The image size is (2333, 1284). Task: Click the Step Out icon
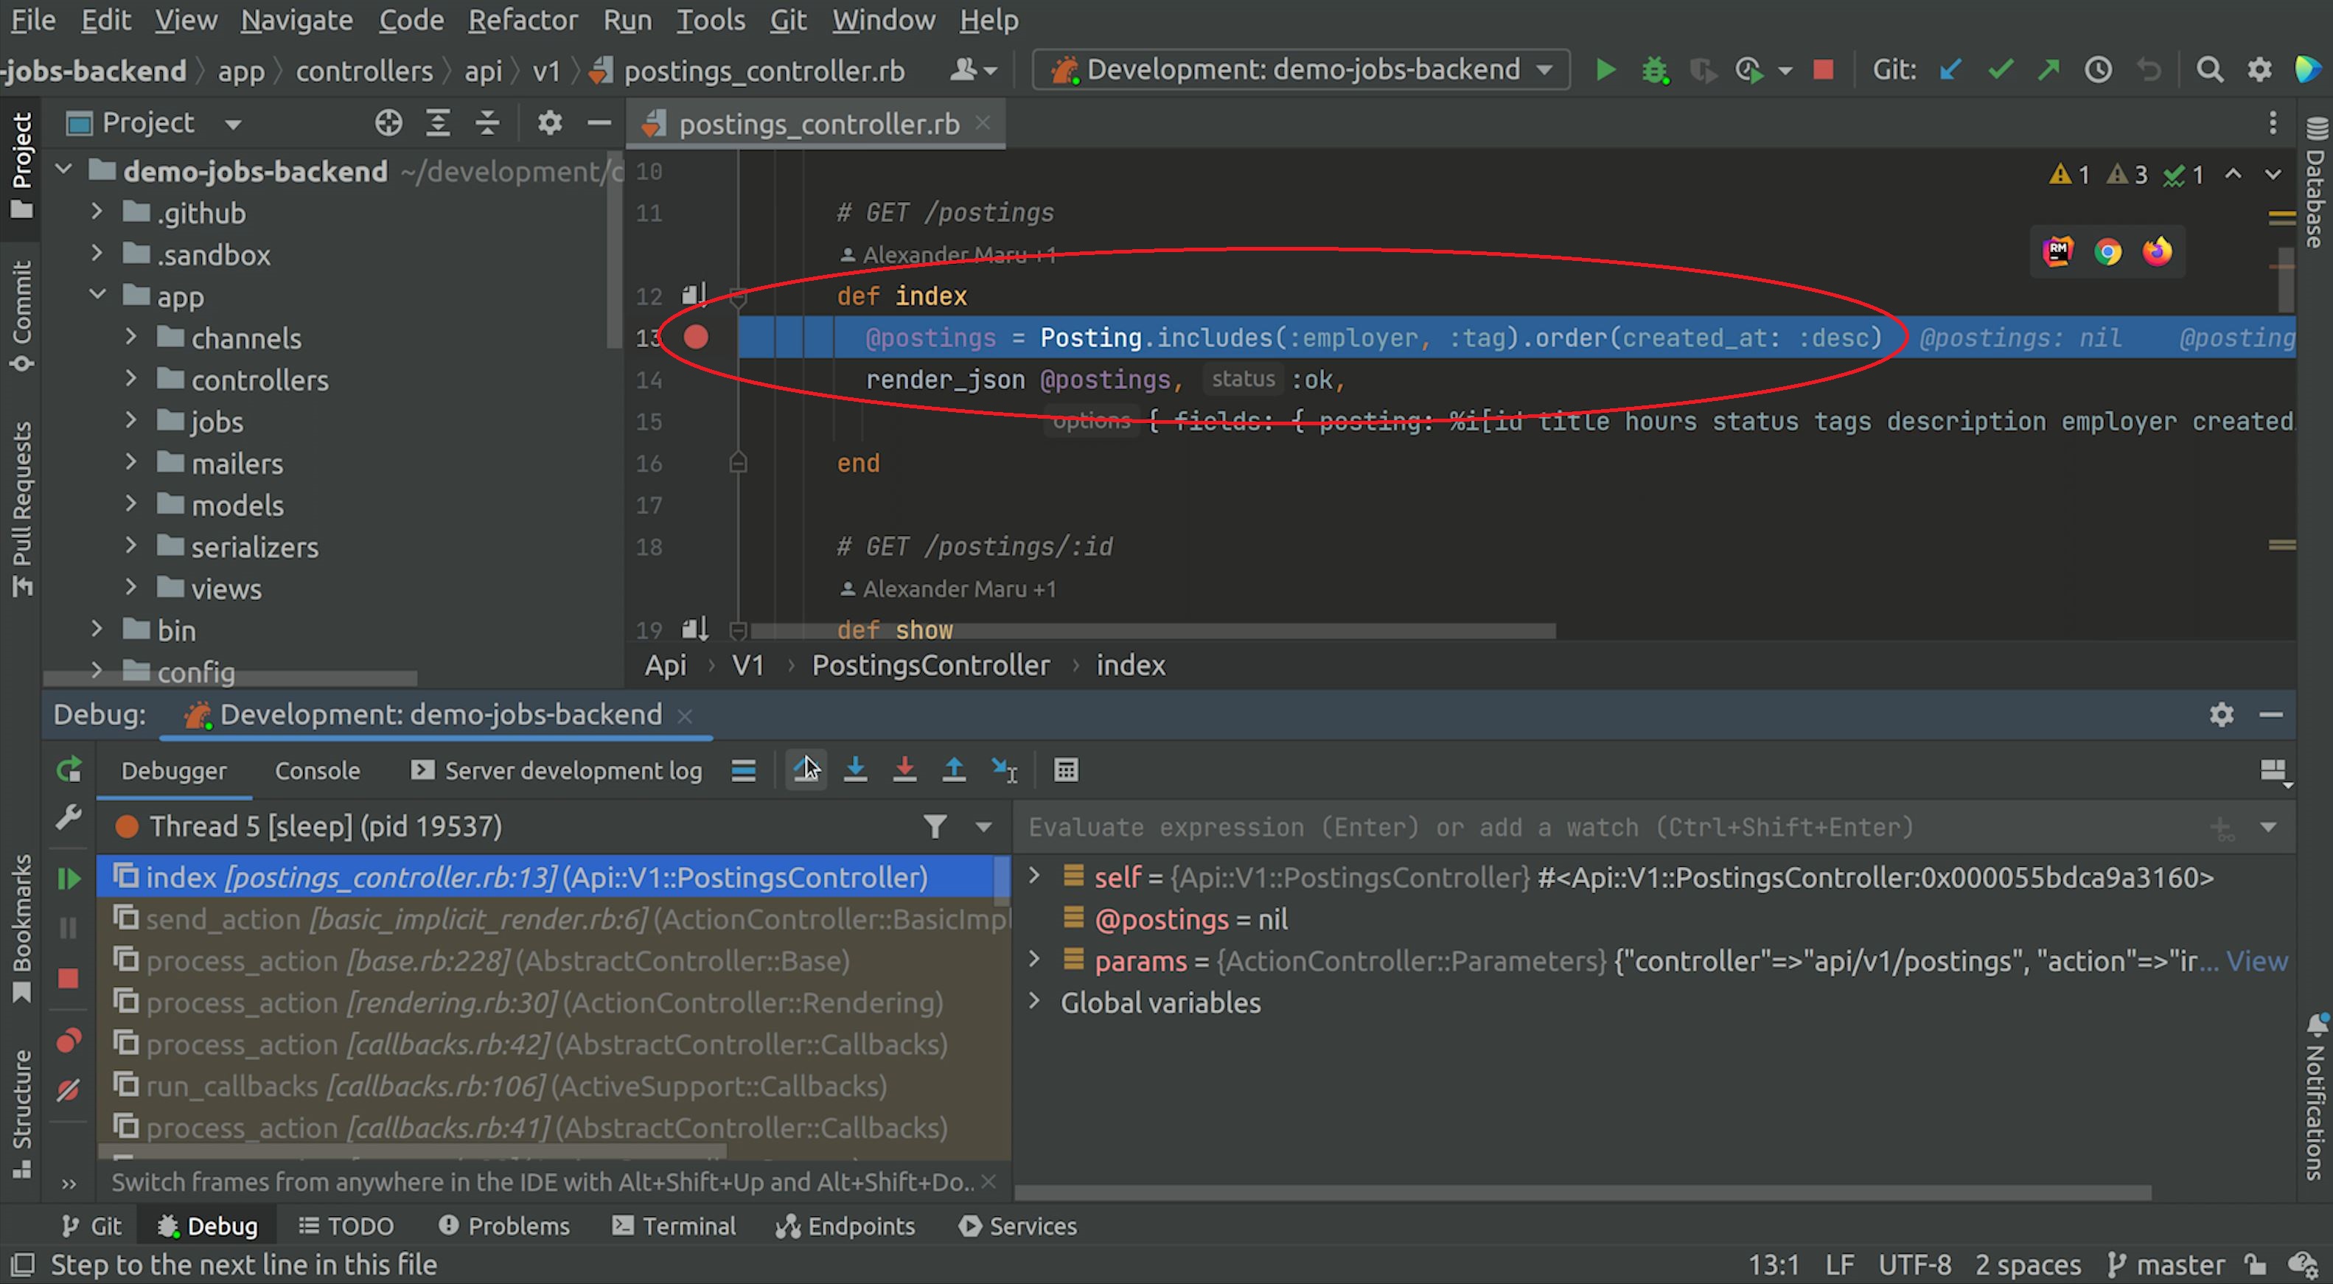(954, 770)
